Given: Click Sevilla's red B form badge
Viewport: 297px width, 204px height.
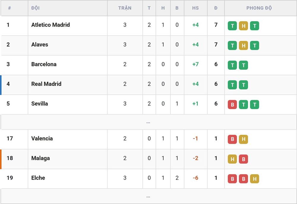Looking at the screenshot, I should coord(232,105).
